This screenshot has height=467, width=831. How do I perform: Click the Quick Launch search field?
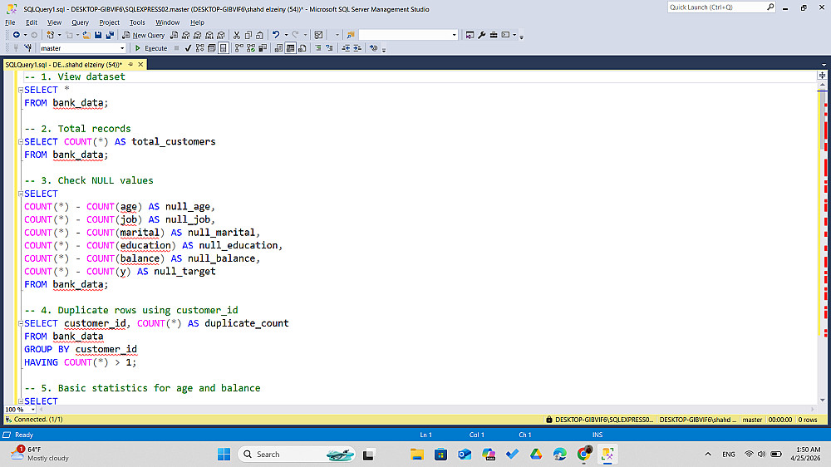(x=717, y=7)
